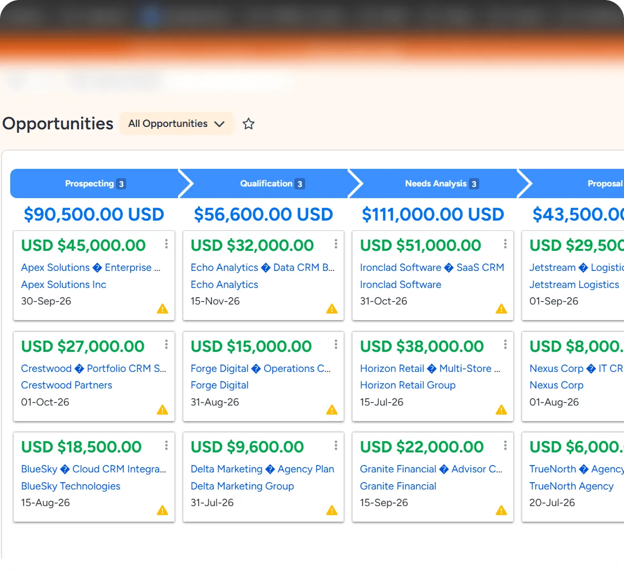The height and width of the screenshot is (570, 624).
Task: Click the 15-Jul-26 close date
Action: [382, 402]
